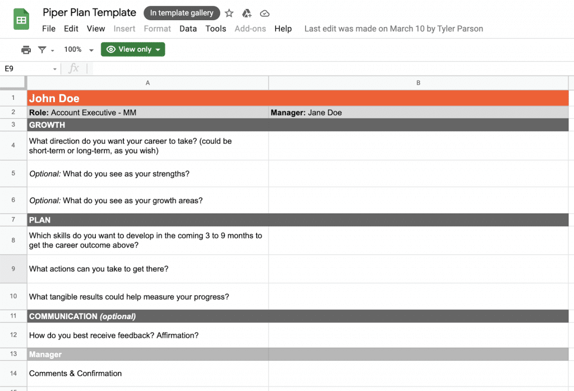Select row 9 header
The height and width of the screenshot is (391, 574).
coord(13,269)
